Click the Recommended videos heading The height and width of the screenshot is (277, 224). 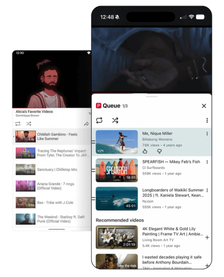(x=120, y=220)
